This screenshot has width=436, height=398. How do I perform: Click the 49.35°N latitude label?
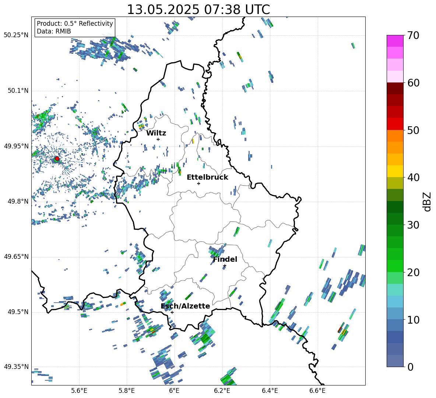coord(16,367)
